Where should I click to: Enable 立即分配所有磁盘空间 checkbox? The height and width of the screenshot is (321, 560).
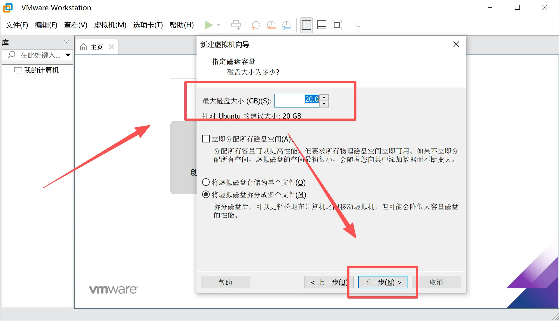tap(206, 139)
